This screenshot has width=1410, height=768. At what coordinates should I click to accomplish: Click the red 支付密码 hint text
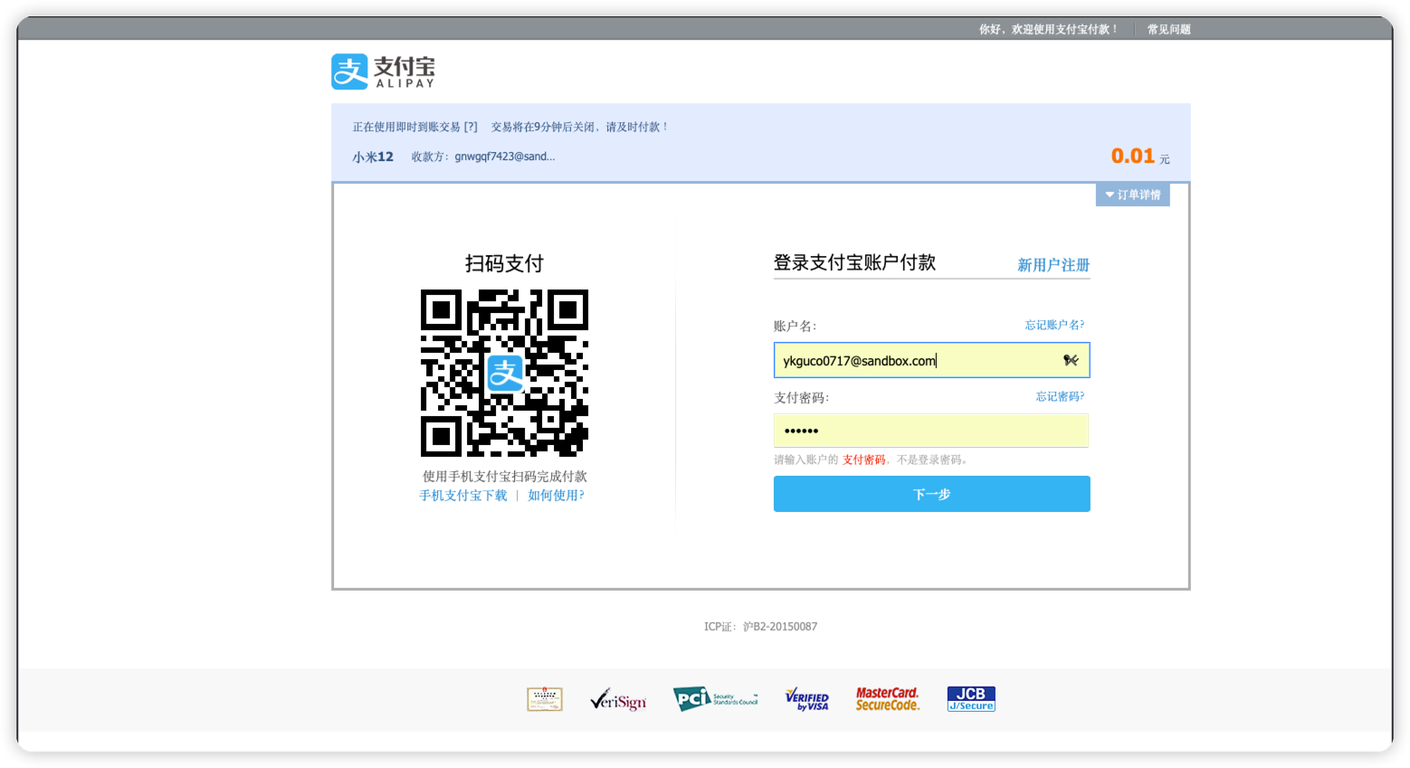pos(863,460)
